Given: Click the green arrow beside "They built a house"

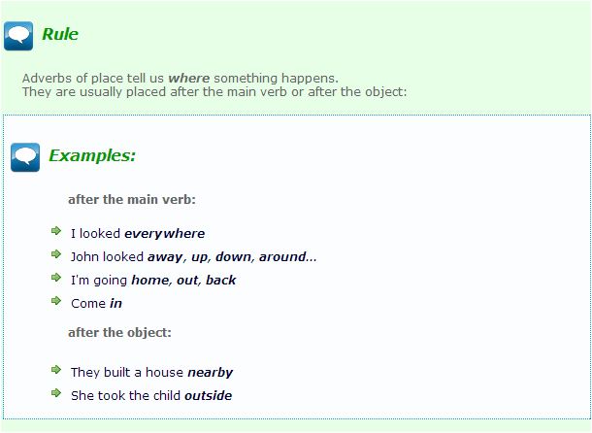Looking at the screenshot, I should (56, 371).
